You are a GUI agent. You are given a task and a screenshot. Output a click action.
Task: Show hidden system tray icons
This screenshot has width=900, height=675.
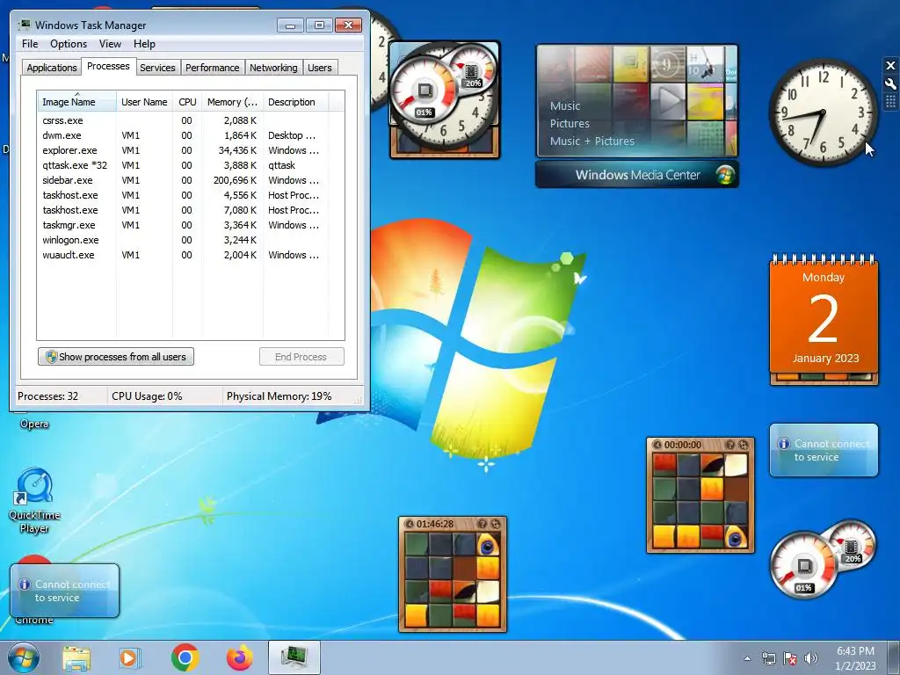747,658
